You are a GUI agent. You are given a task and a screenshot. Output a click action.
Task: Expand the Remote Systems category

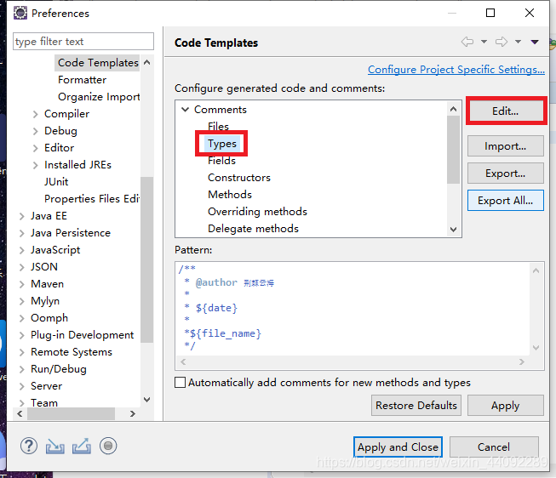21,352
